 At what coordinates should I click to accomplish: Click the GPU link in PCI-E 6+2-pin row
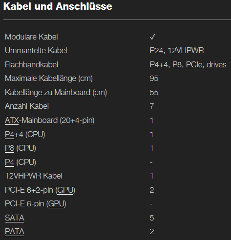[x=65, y=190]
